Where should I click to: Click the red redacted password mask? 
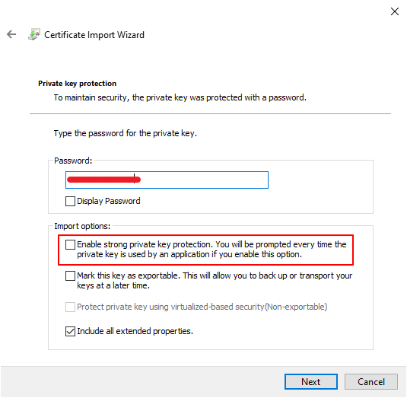(x=103, y=180)
